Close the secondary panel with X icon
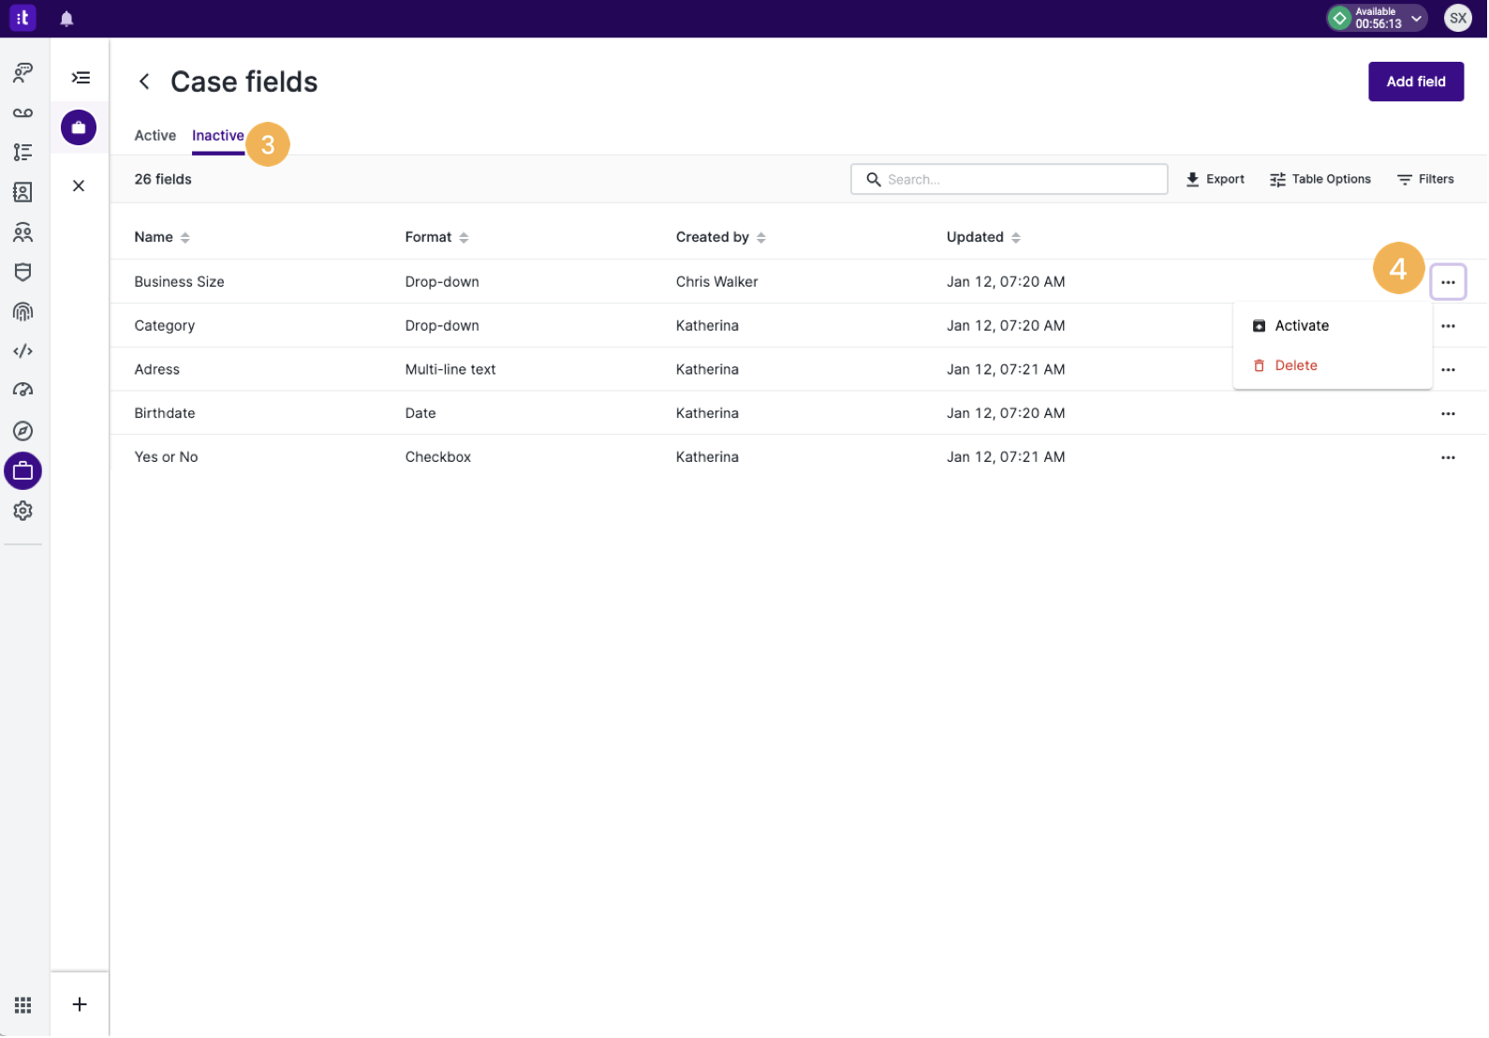Screen dimensions: 1489x1038 79,185
